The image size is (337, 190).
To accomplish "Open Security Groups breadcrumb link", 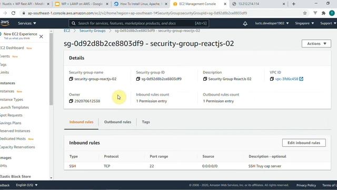I will click(93, 31).
